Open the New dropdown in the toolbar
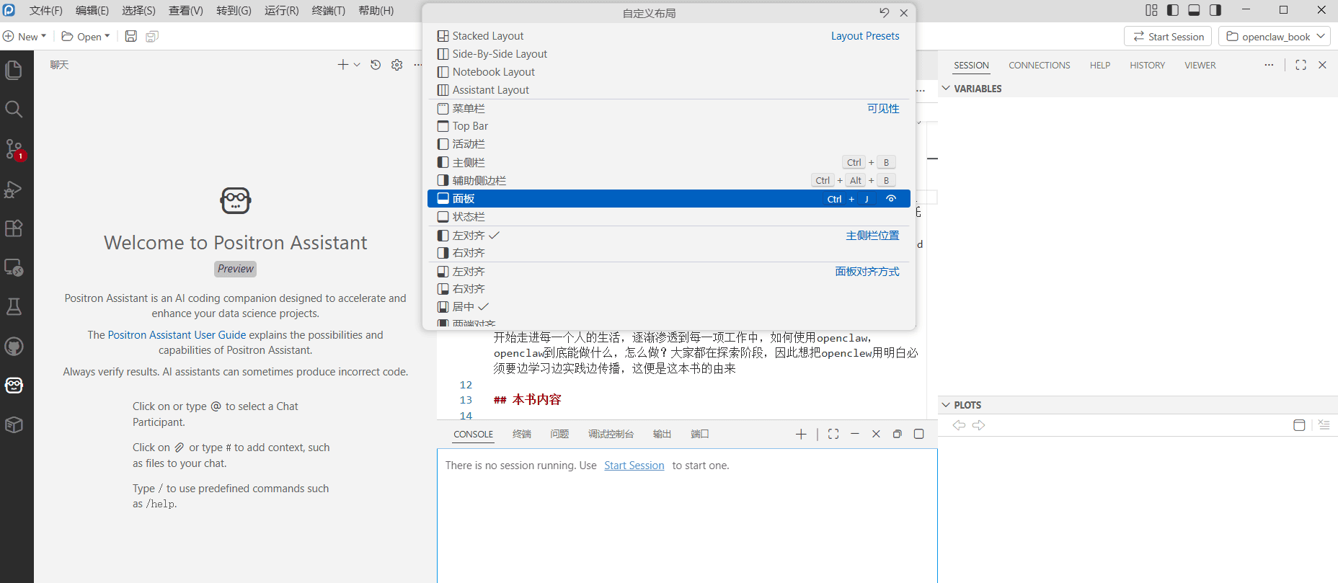This screenshot has height=583, width=1338. [x=25, y=37]
